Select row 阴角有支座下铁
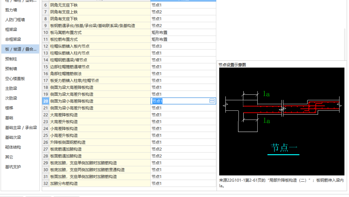The height and width of the screenshot is (197, 349). pyautogui.click(x=100, y=19)
